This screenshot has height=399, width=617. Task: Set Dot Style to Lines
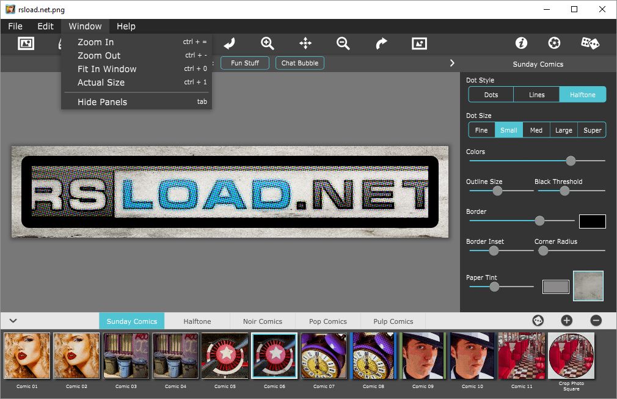pos(536,95)
